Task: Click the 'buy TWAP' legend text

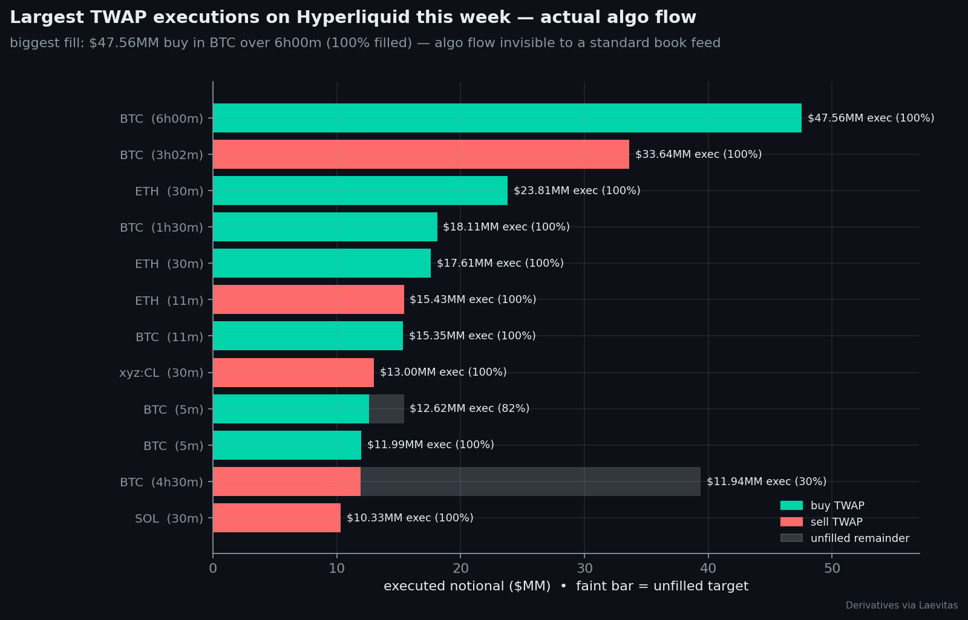Action: click(837, 506)
